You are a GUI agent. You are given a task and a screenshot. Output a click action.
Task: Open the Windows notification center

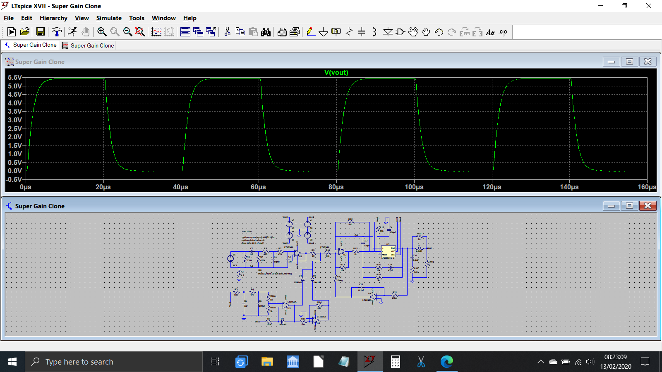[645, 362]
